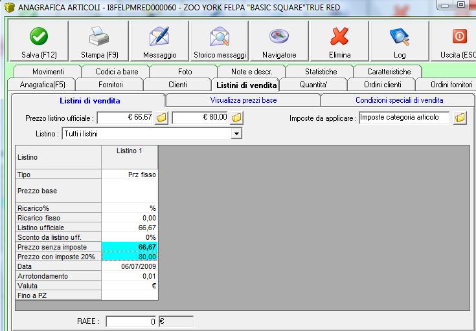Select the Listino 1 column header
Image resolution: width=476 pixels, height=331 pixels.
click(x=130, y=157)
